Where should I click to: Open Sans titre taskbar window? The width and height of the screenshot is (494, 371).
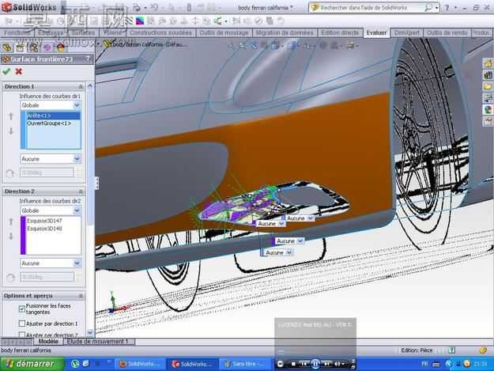click(x=244, y=364)
